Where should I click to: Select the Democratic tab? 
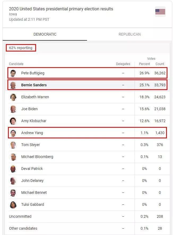click(x=45, y=34)
